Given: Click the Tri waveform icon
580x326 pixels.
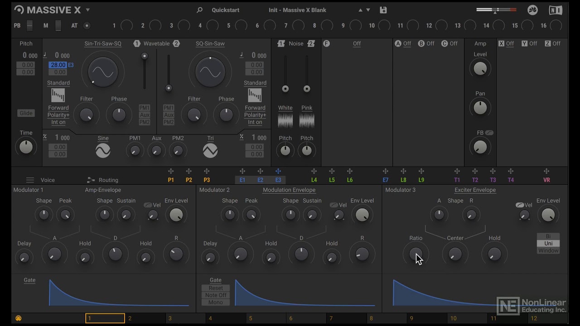Looking at the screenshot, I should [x=210, y=150].
